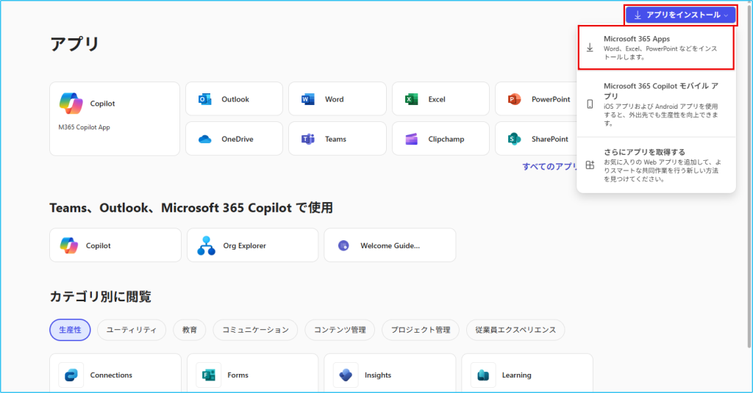Viewport: 753px width, 393px height.
Task: Click the PowerPoint app icon
Action: click(514, 99)
